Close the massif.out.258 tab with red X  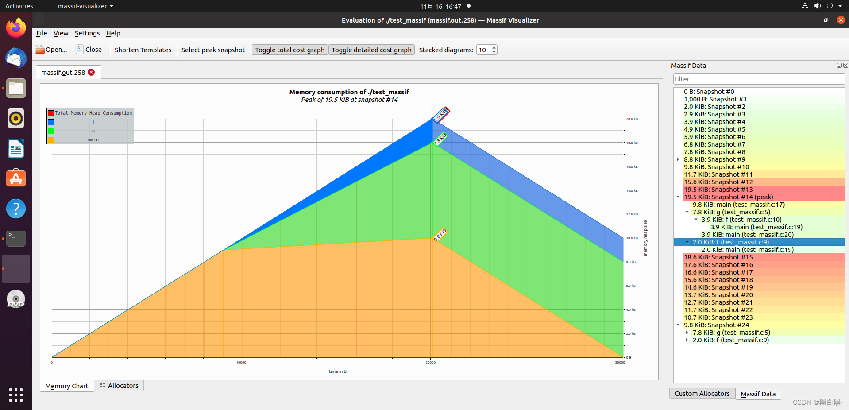pyautogui.click(x=91, y=72)
